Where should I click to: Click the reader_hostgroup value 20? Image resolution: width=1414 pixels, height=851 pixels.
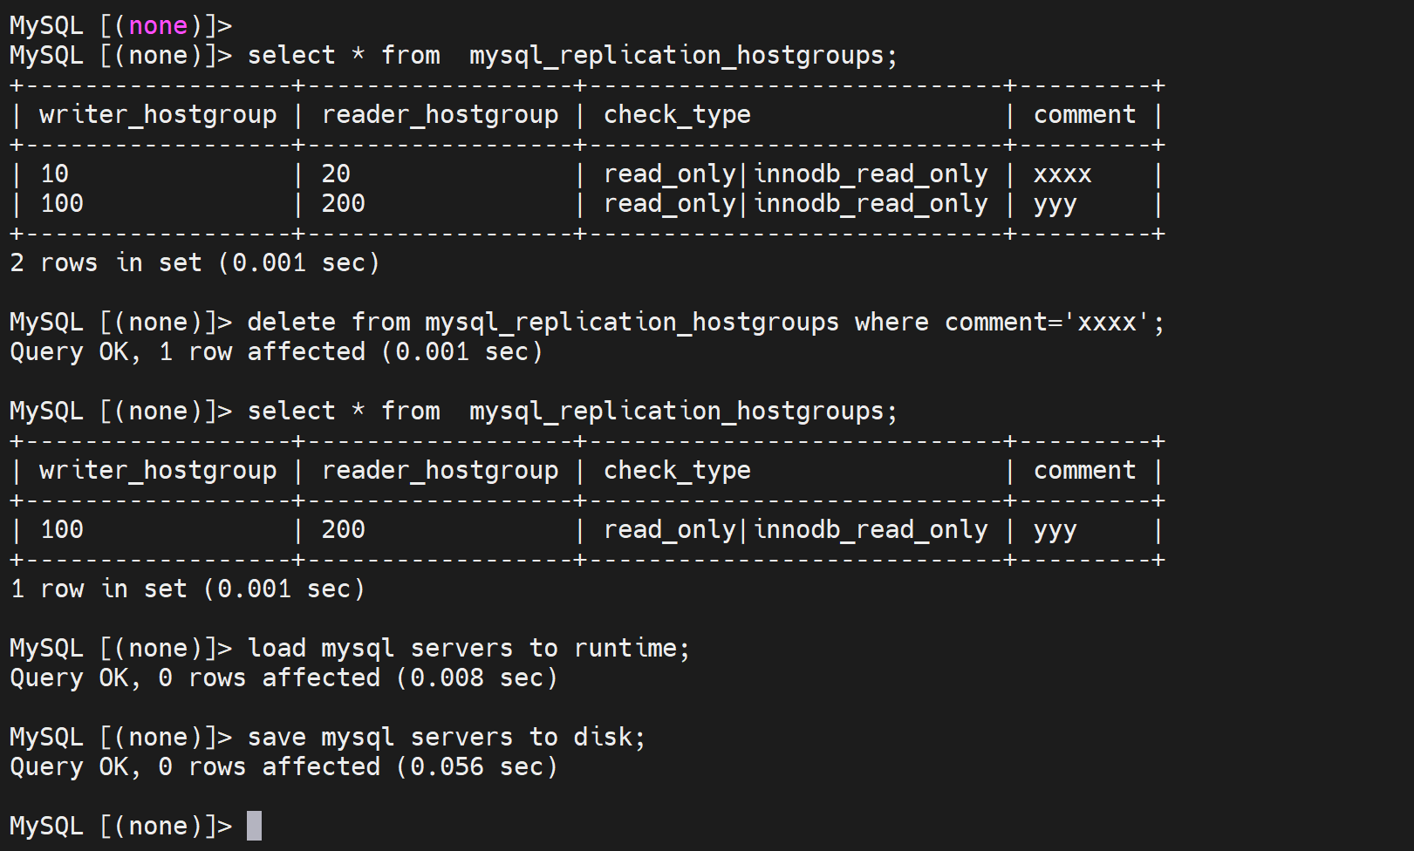pos(336,174)
